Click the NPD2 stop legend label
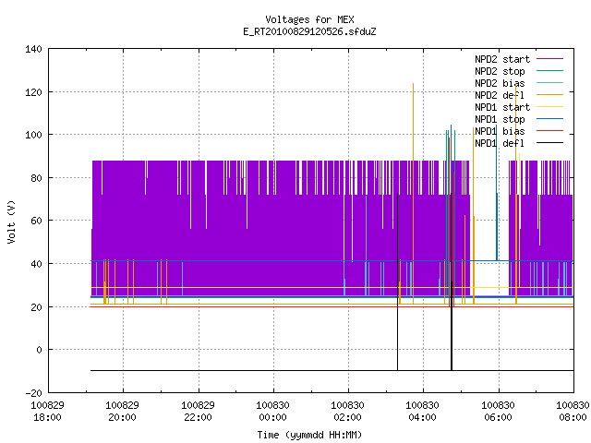Screen dimensions: 591x443 [500, 71]
